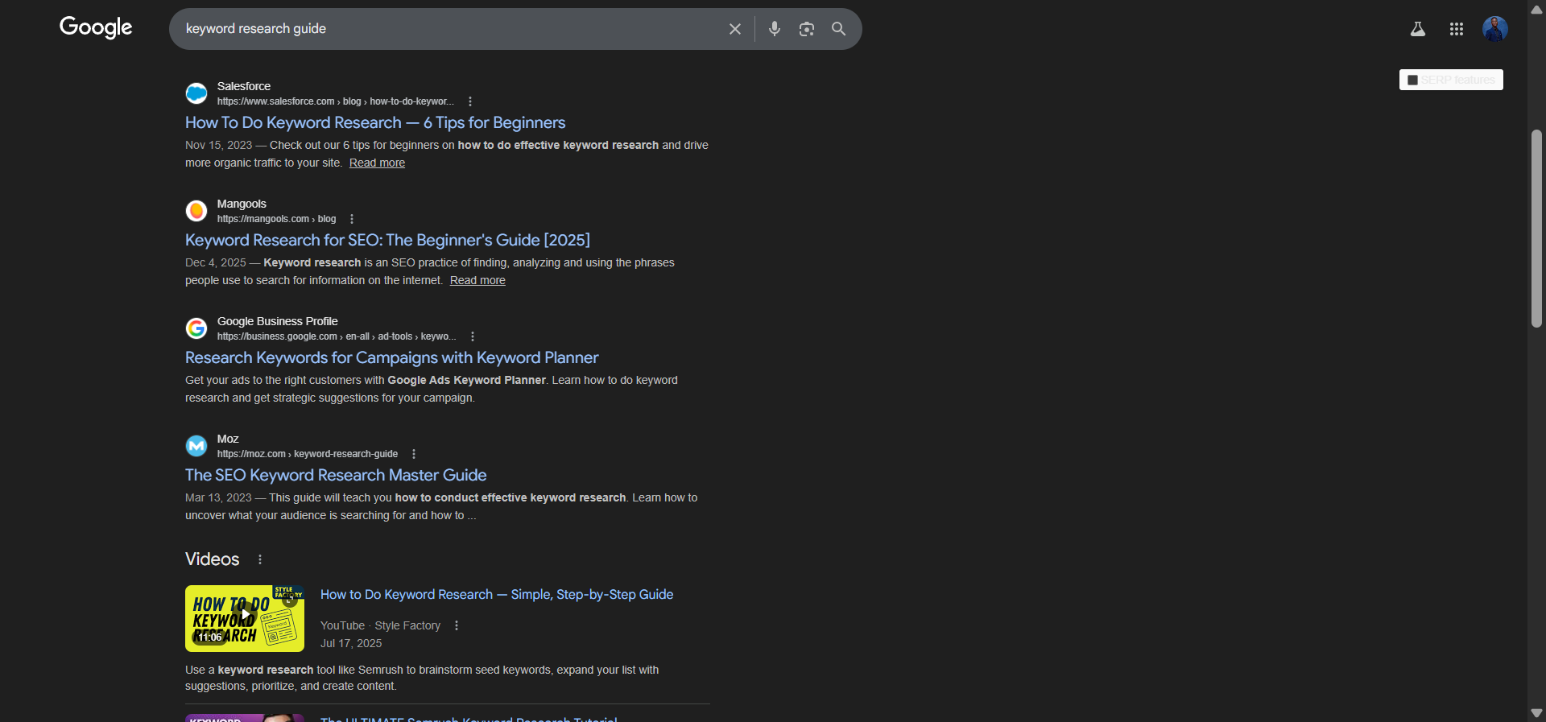1546x722 pixels.
Task: Play the How To Do Keyword Research video
Action: 245,618
